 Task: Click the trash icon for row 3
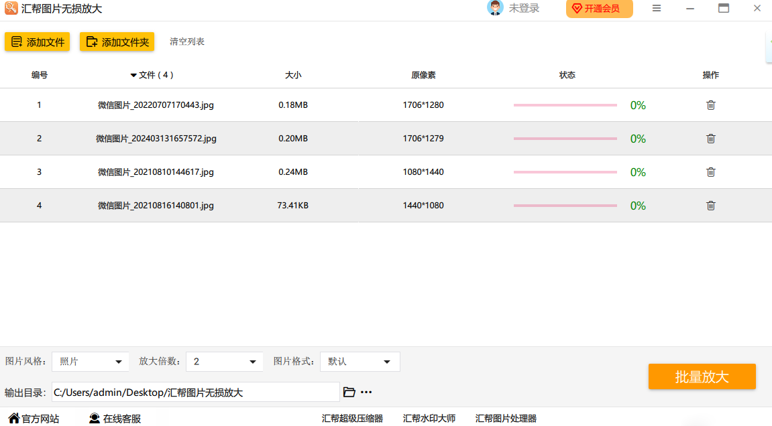pos(710,172)
